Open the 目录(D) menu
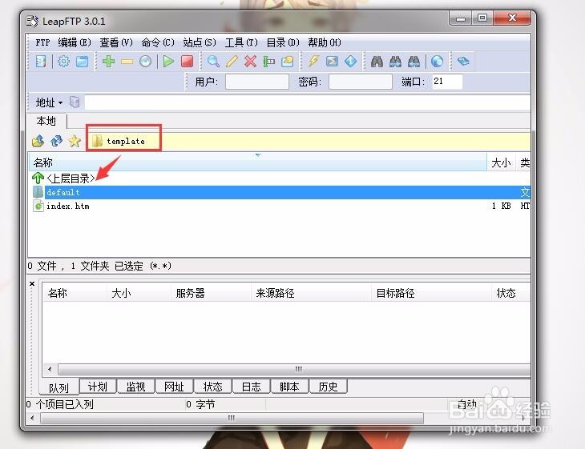Viewport: 585px width, 449px height. coord(283,42)
